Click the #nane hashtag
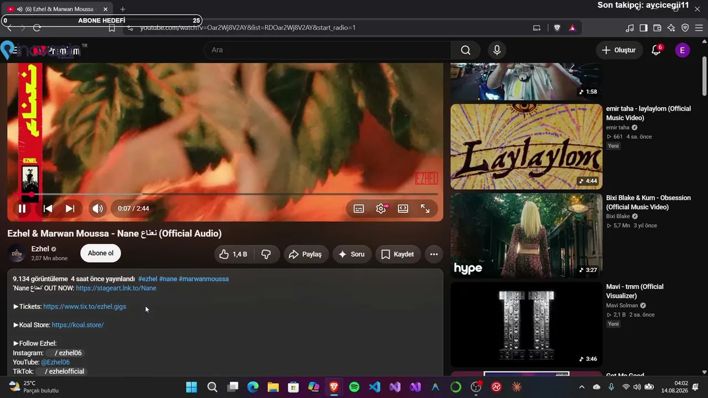 (168, 279)
